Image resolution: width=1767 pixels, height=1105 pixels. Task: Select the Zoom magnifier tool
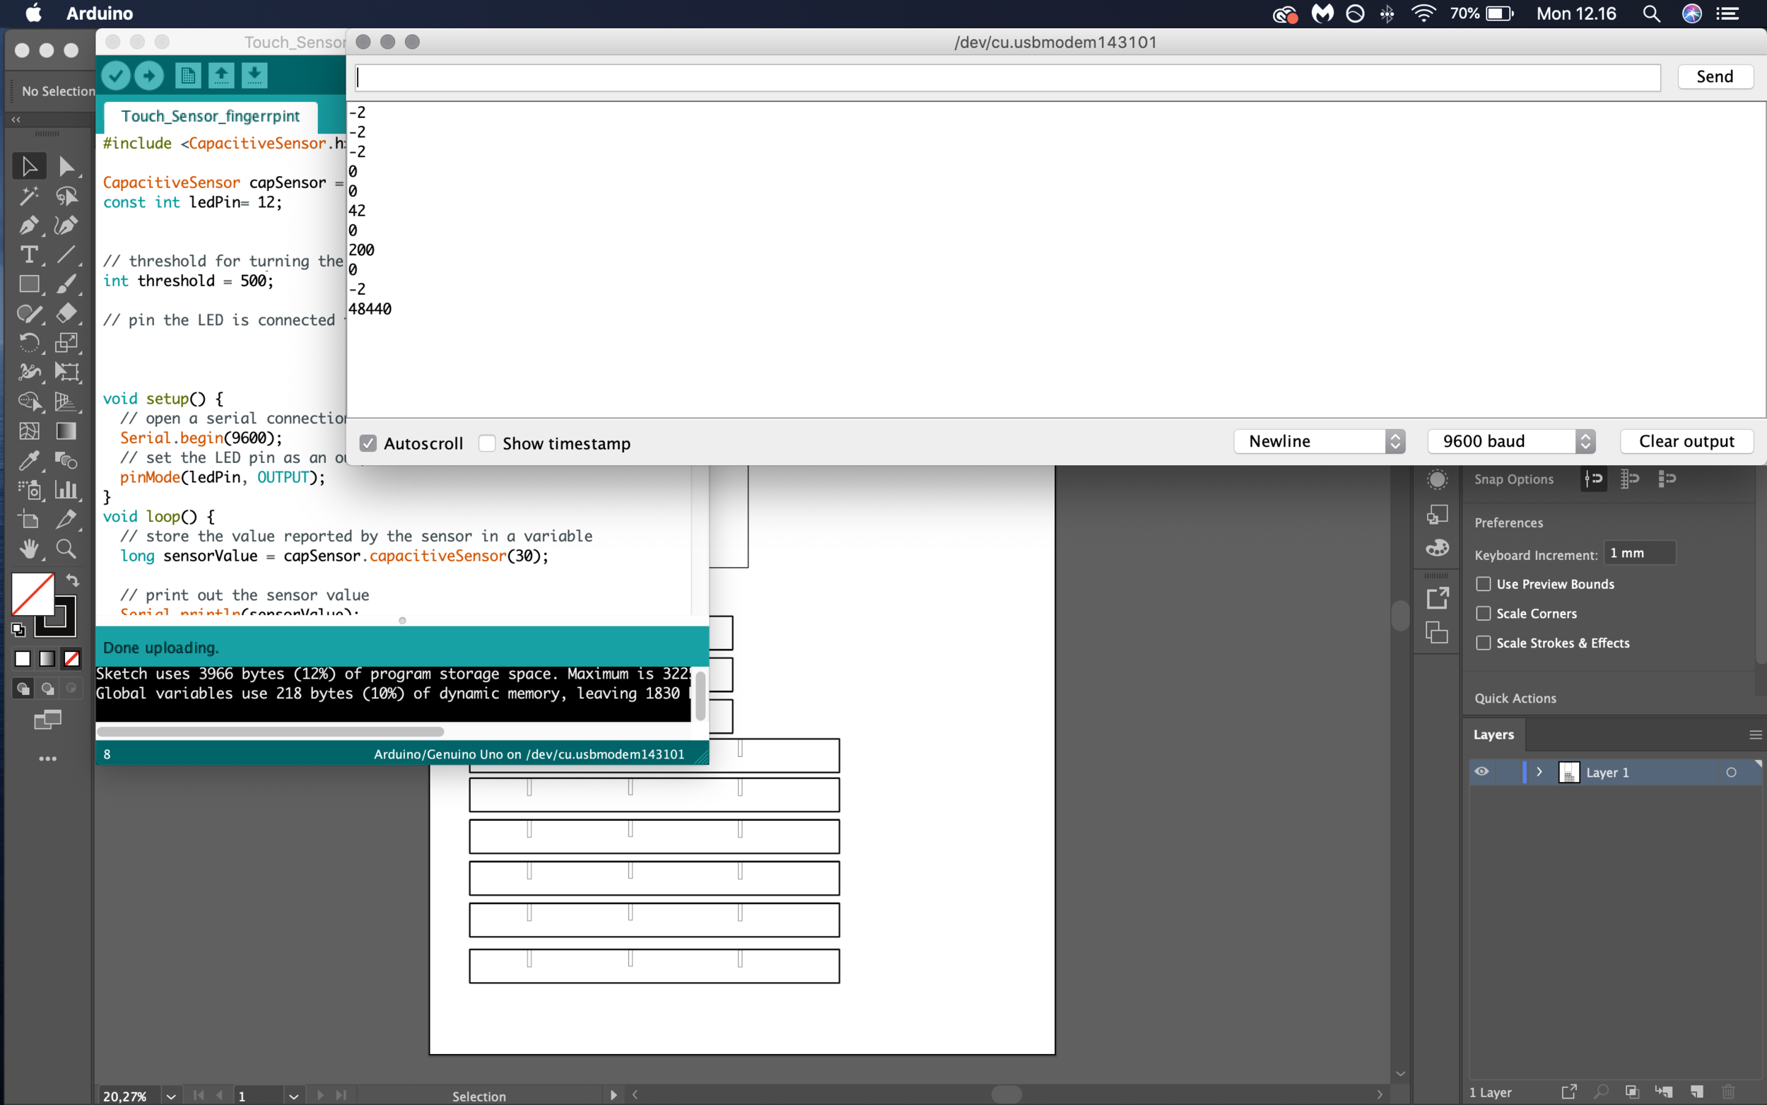click(x=66, y=549)
